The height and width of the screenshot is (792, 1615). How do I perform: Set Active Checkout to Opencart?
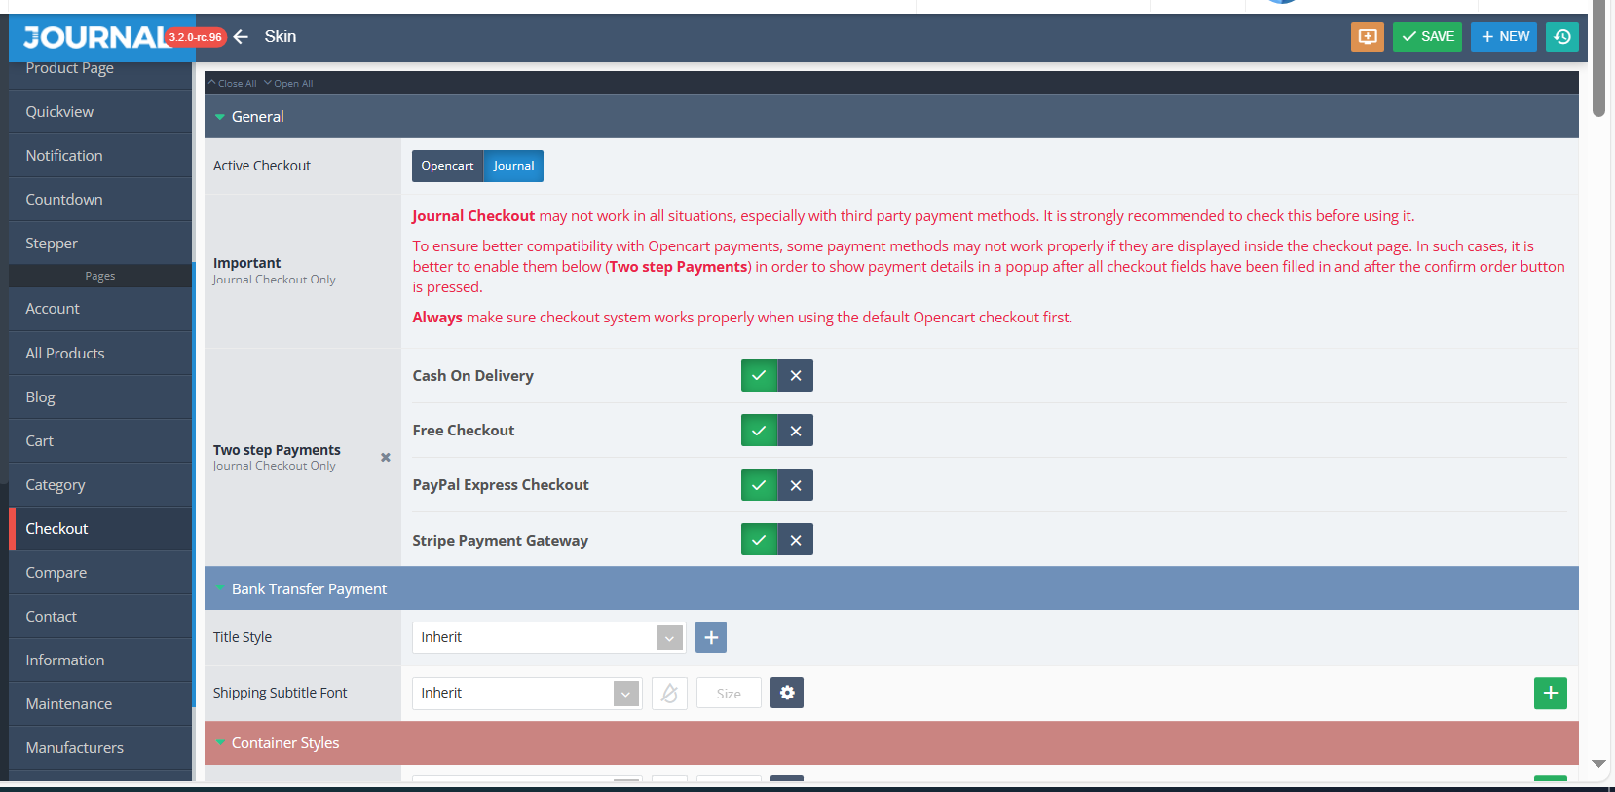click(448, 166)
